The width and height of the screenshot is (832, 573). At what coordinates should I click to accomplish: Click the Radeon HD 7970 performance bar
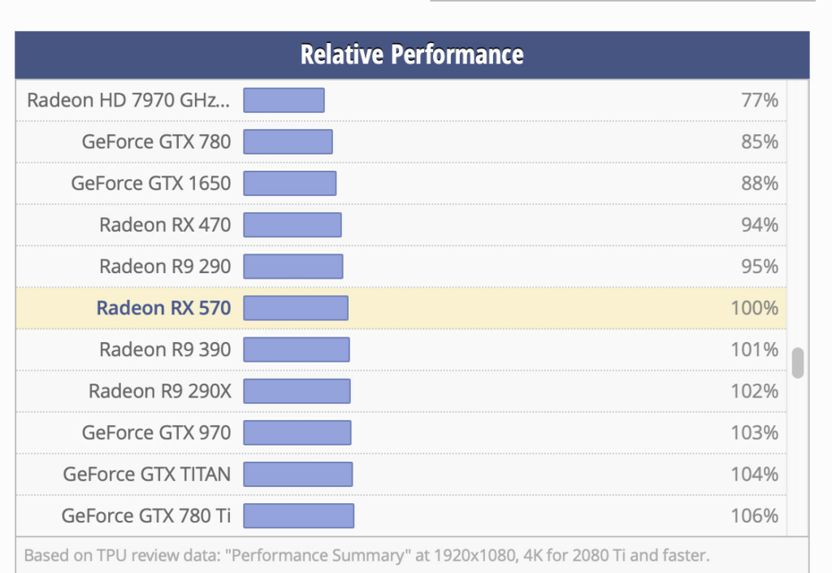pyautogui.click(x=284, y=100)
